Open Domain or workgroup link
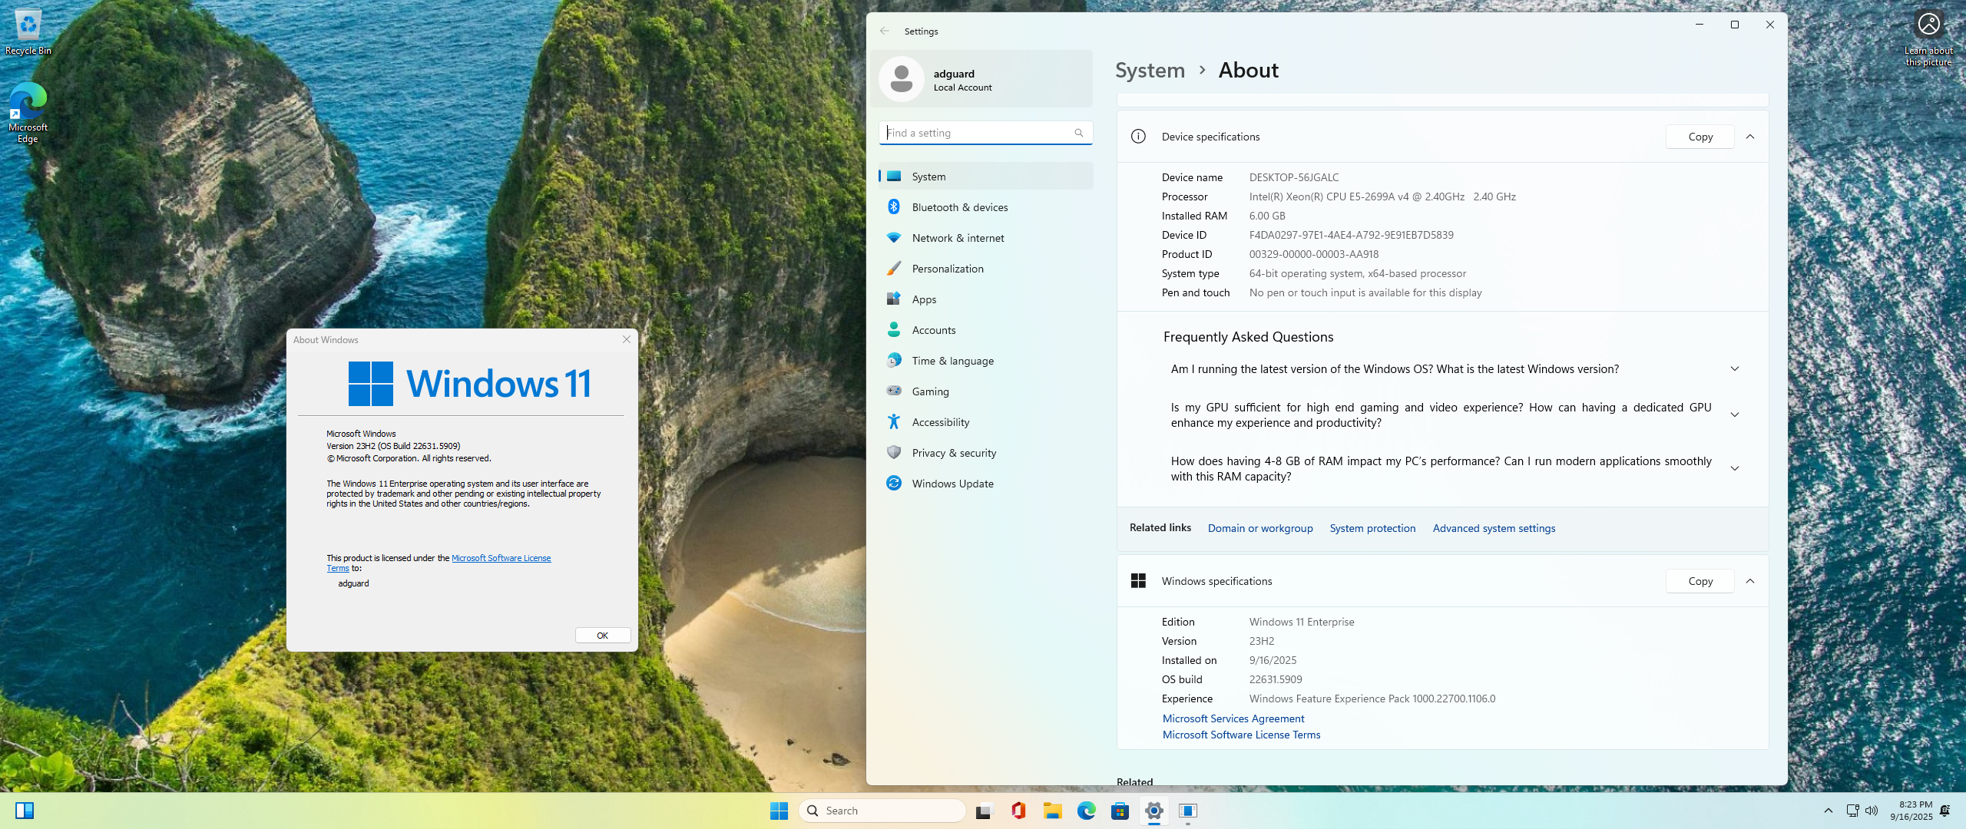This screenshot has width=1966, height=829. click(1260, 528)
